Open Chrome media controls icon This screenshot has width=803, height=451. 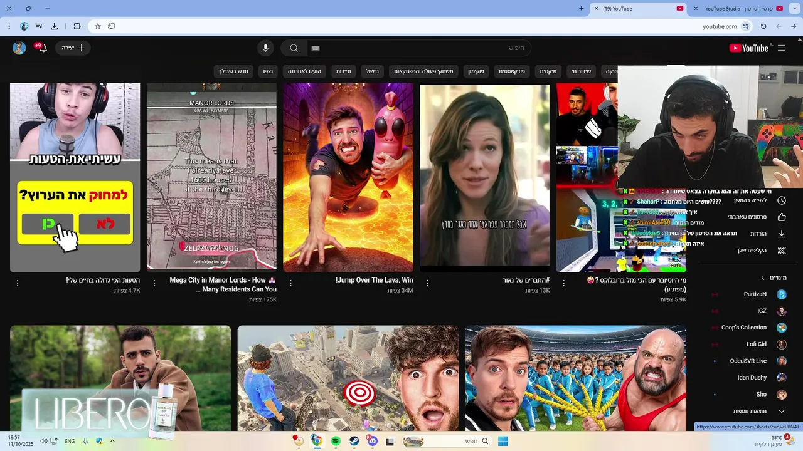(x=39, y=26)
